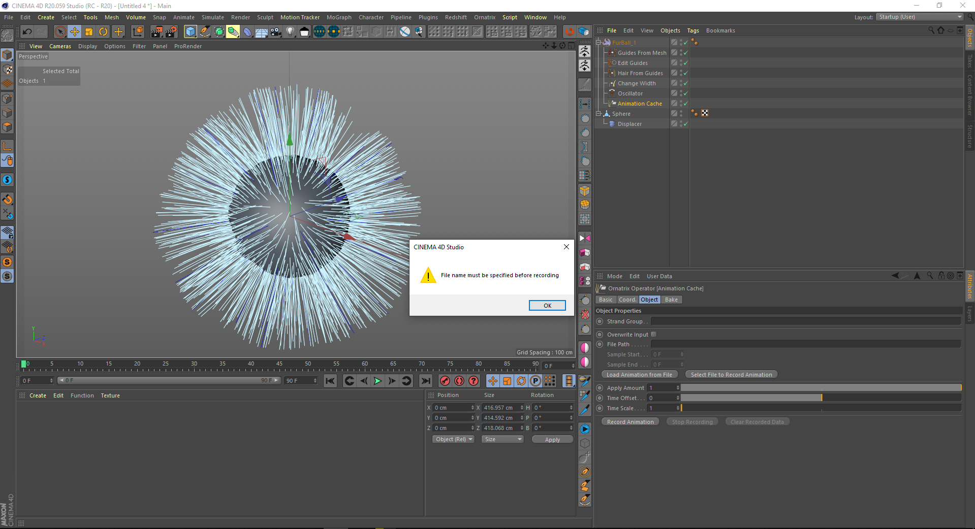The width and height of the screenshot is (975, 529).
Task: Select the Rotate tool in the top toolbar
Action: point(103,31)
